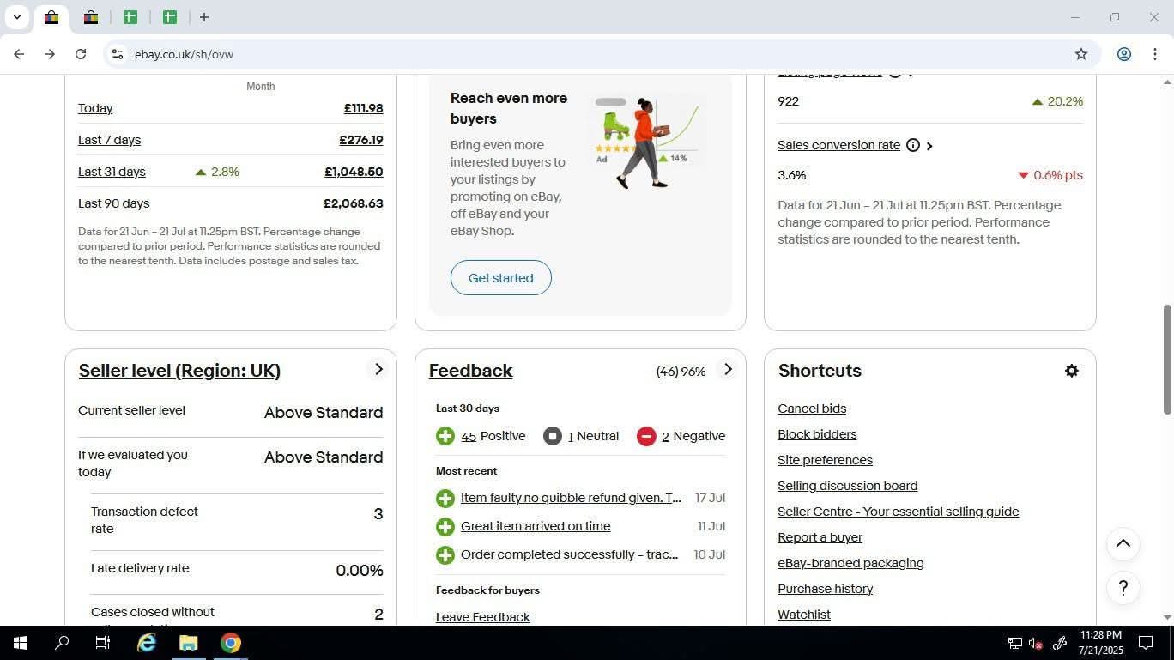Bookmark this page with the star icon
The width and height of the screenshot is (1174, 660).
(x=1081, y=54)
